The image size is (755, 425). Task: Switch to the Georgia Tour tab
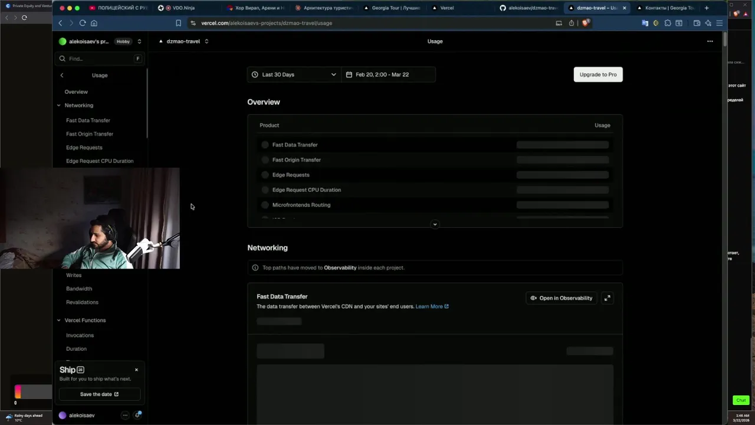392,8
